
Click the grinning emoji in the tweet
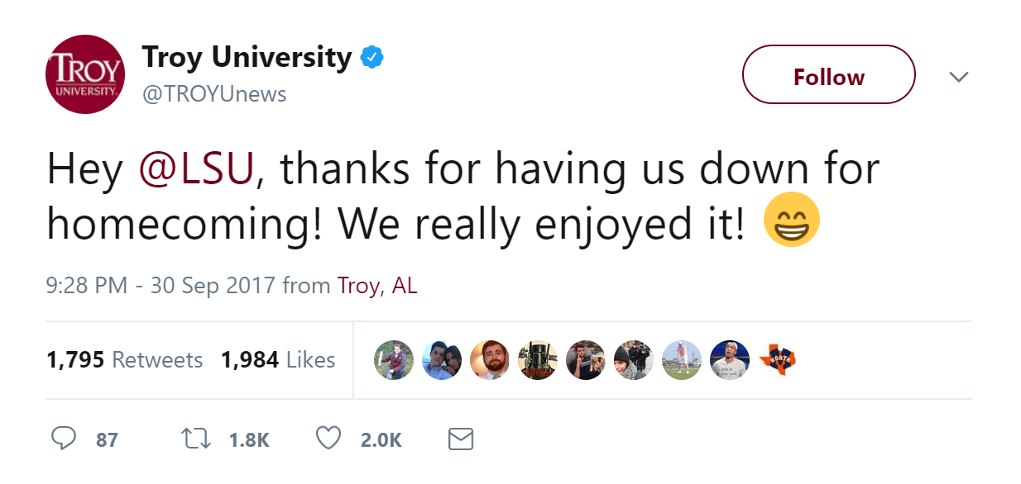(x=792, y=220)
